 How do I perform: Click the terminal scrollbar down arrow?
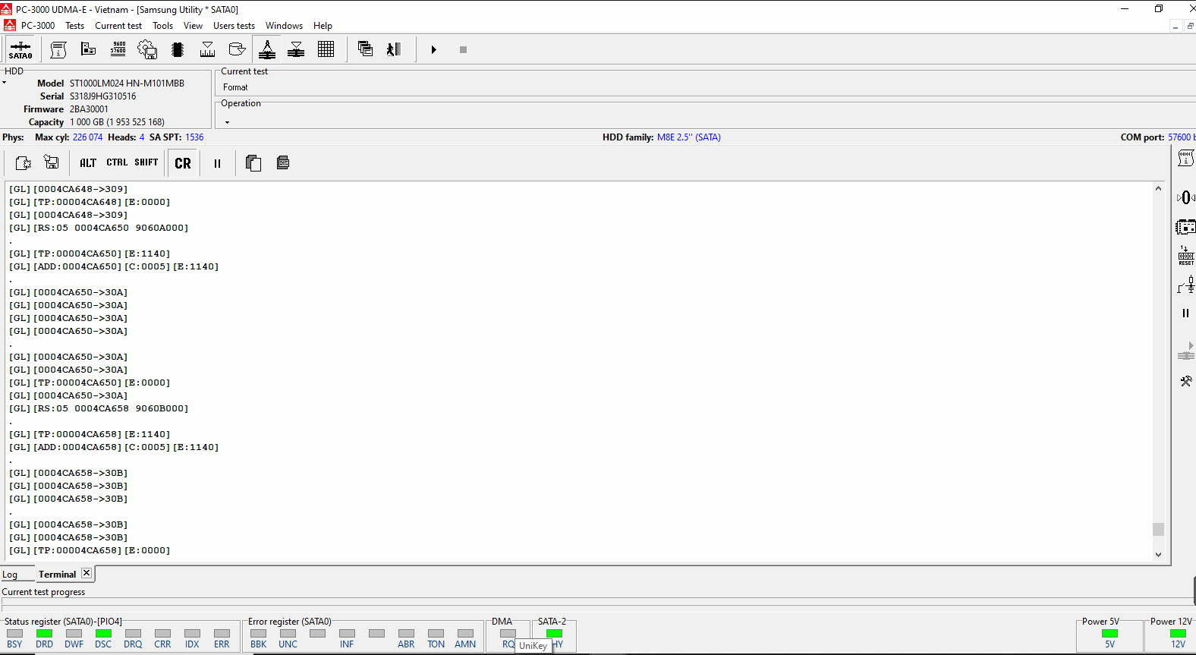point(1158,555)
